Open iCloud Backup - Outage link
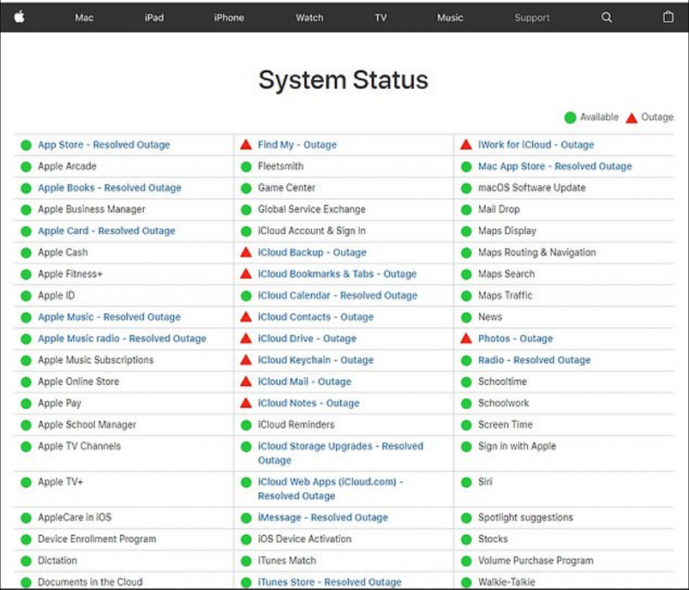Image resolution: width=689 pixels, height=590 pixels. [312, 252]
